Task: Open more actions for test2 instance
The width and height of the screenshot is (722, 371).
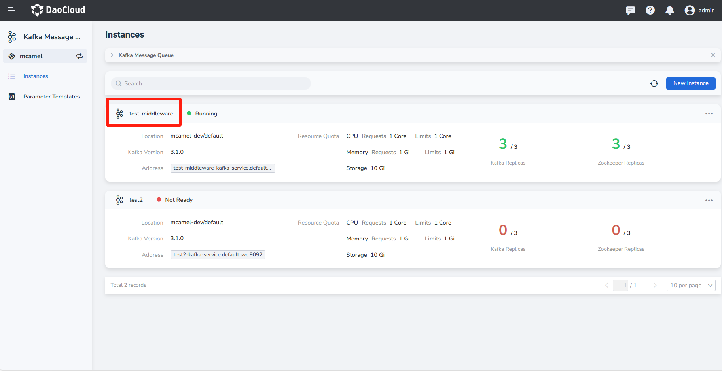Action: [x=709, y=200]
